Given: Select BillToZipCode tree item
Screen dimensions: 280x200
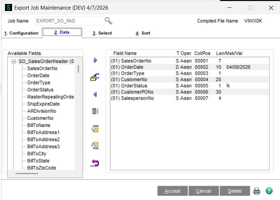Looking at the screenshot, I should point(42,168).
